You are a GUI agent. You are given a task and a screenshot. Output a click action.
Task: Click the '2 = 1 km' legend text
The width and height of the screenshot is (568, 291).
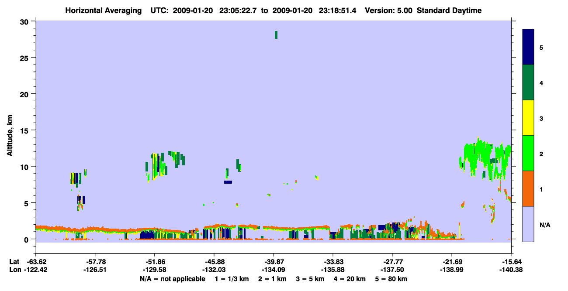coord(272,279)
